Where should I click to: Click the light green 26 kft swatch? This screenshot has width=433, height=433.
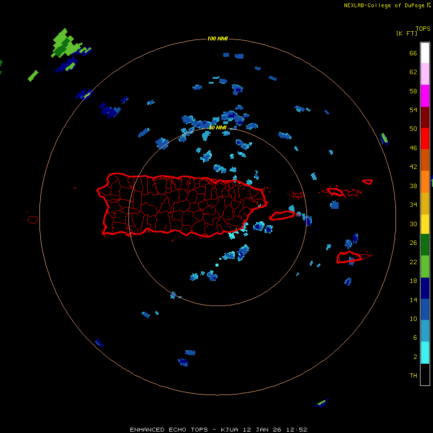click(425, 266)
